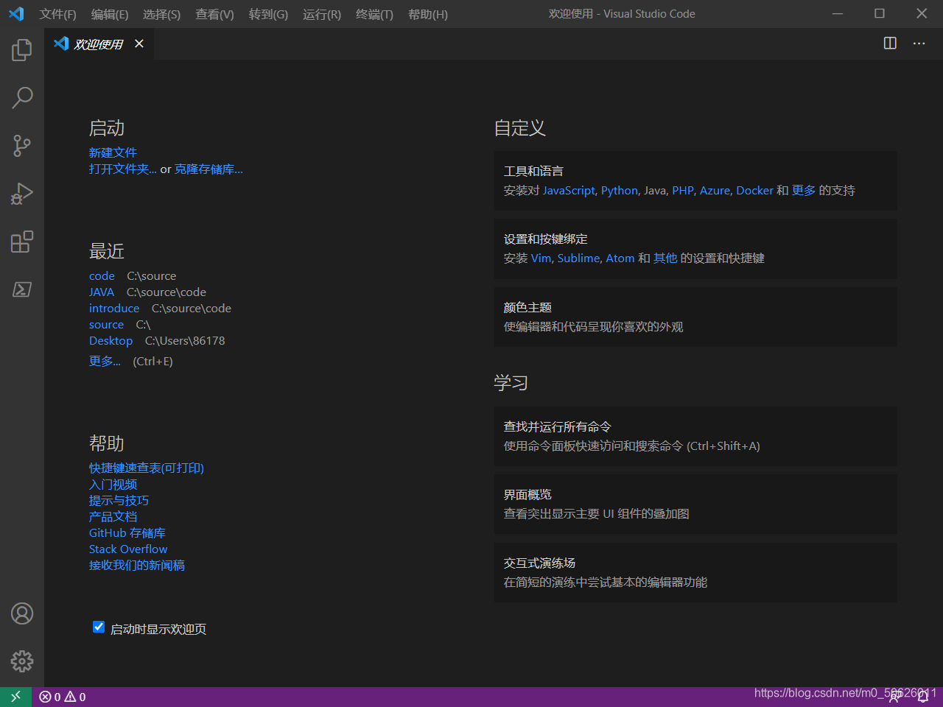This screenshot has width=943, height=707.
Task: Install PHP language support
Action: click(683, 191)
